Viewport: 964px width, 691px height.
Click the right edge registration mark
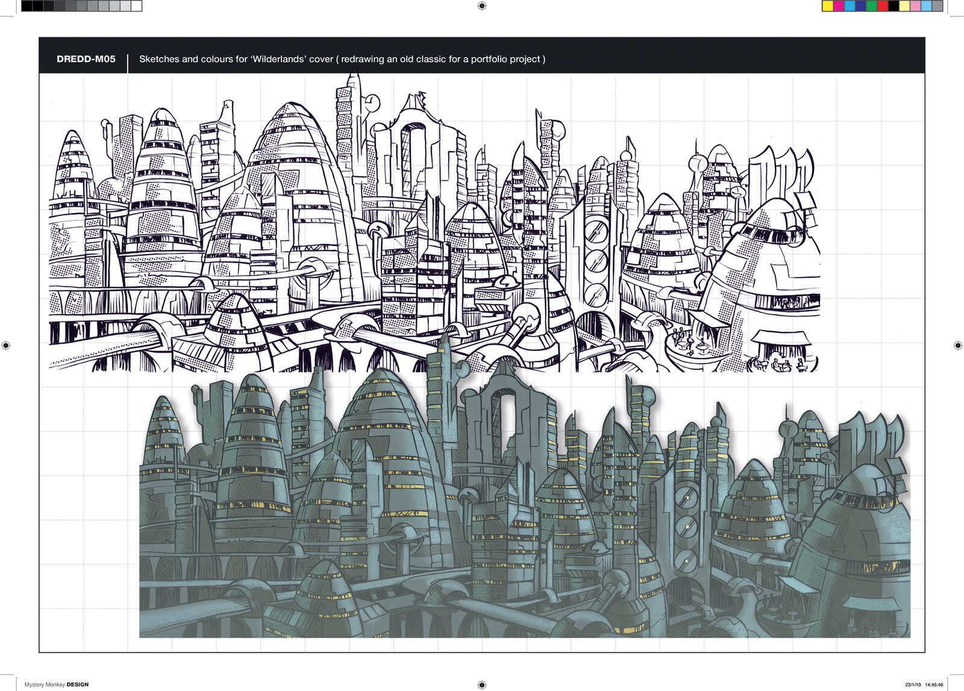coord(958,345)
